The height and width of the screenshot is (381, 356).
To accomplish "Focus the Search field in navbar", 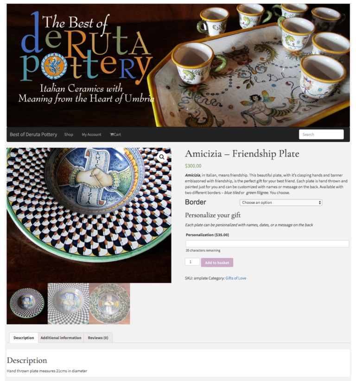I will coord(321,134).
